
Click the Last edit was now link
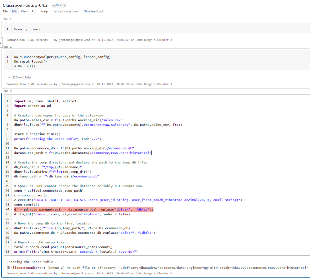click(x=66, y=11)
